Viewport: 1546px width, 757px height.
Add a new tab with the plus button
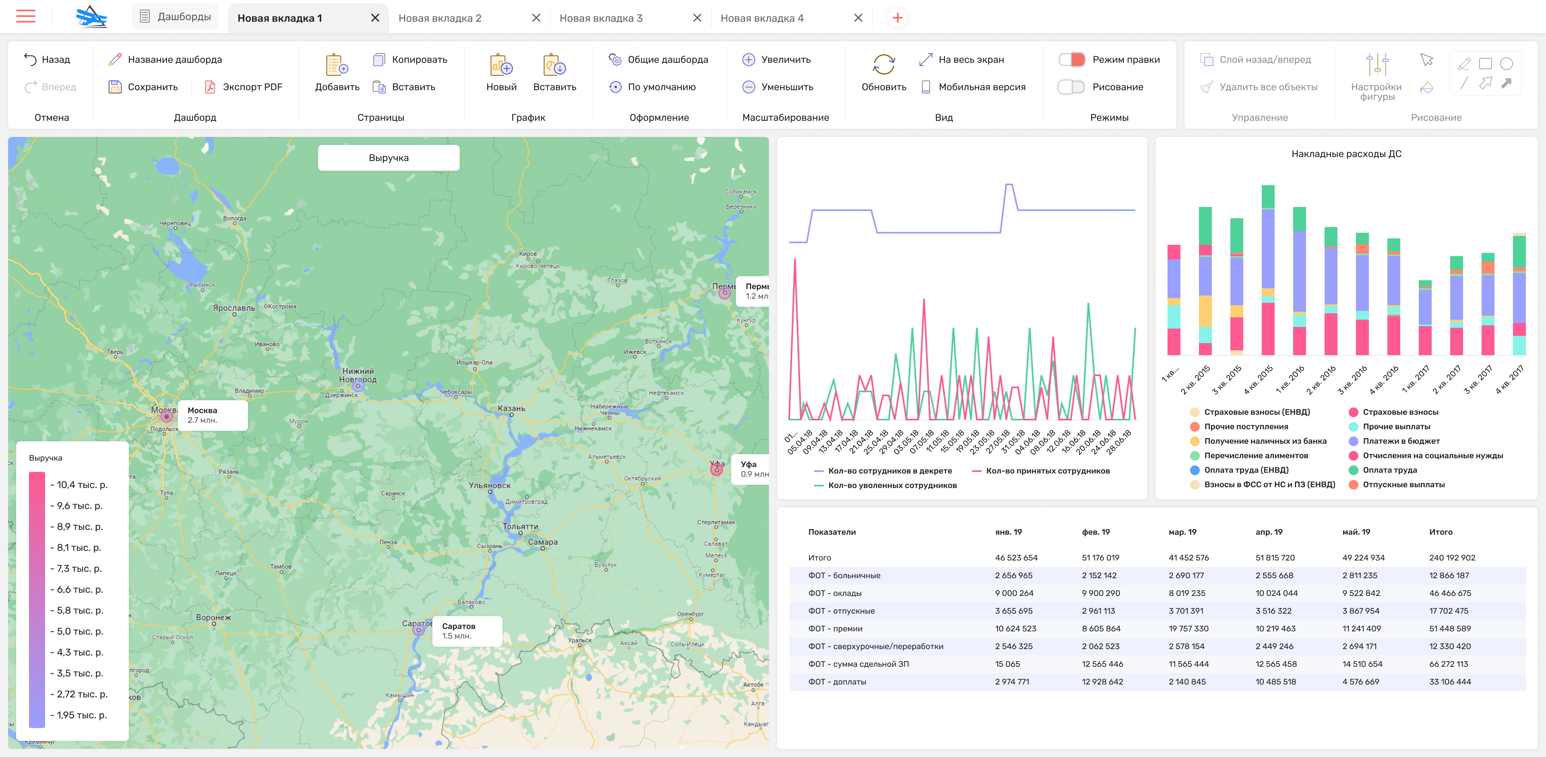coord(897,18)
